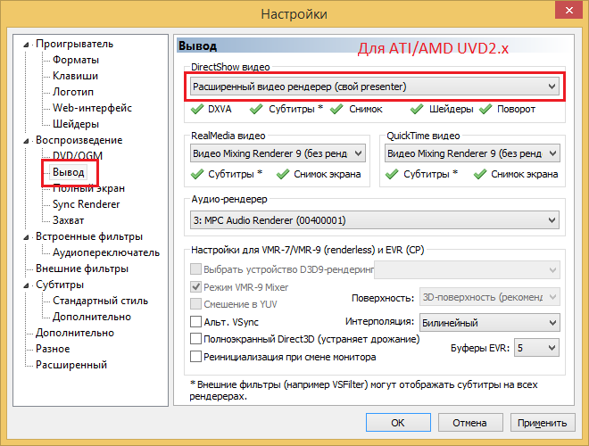Click the DXVA green checkmark icon

[x=197, y=109]
